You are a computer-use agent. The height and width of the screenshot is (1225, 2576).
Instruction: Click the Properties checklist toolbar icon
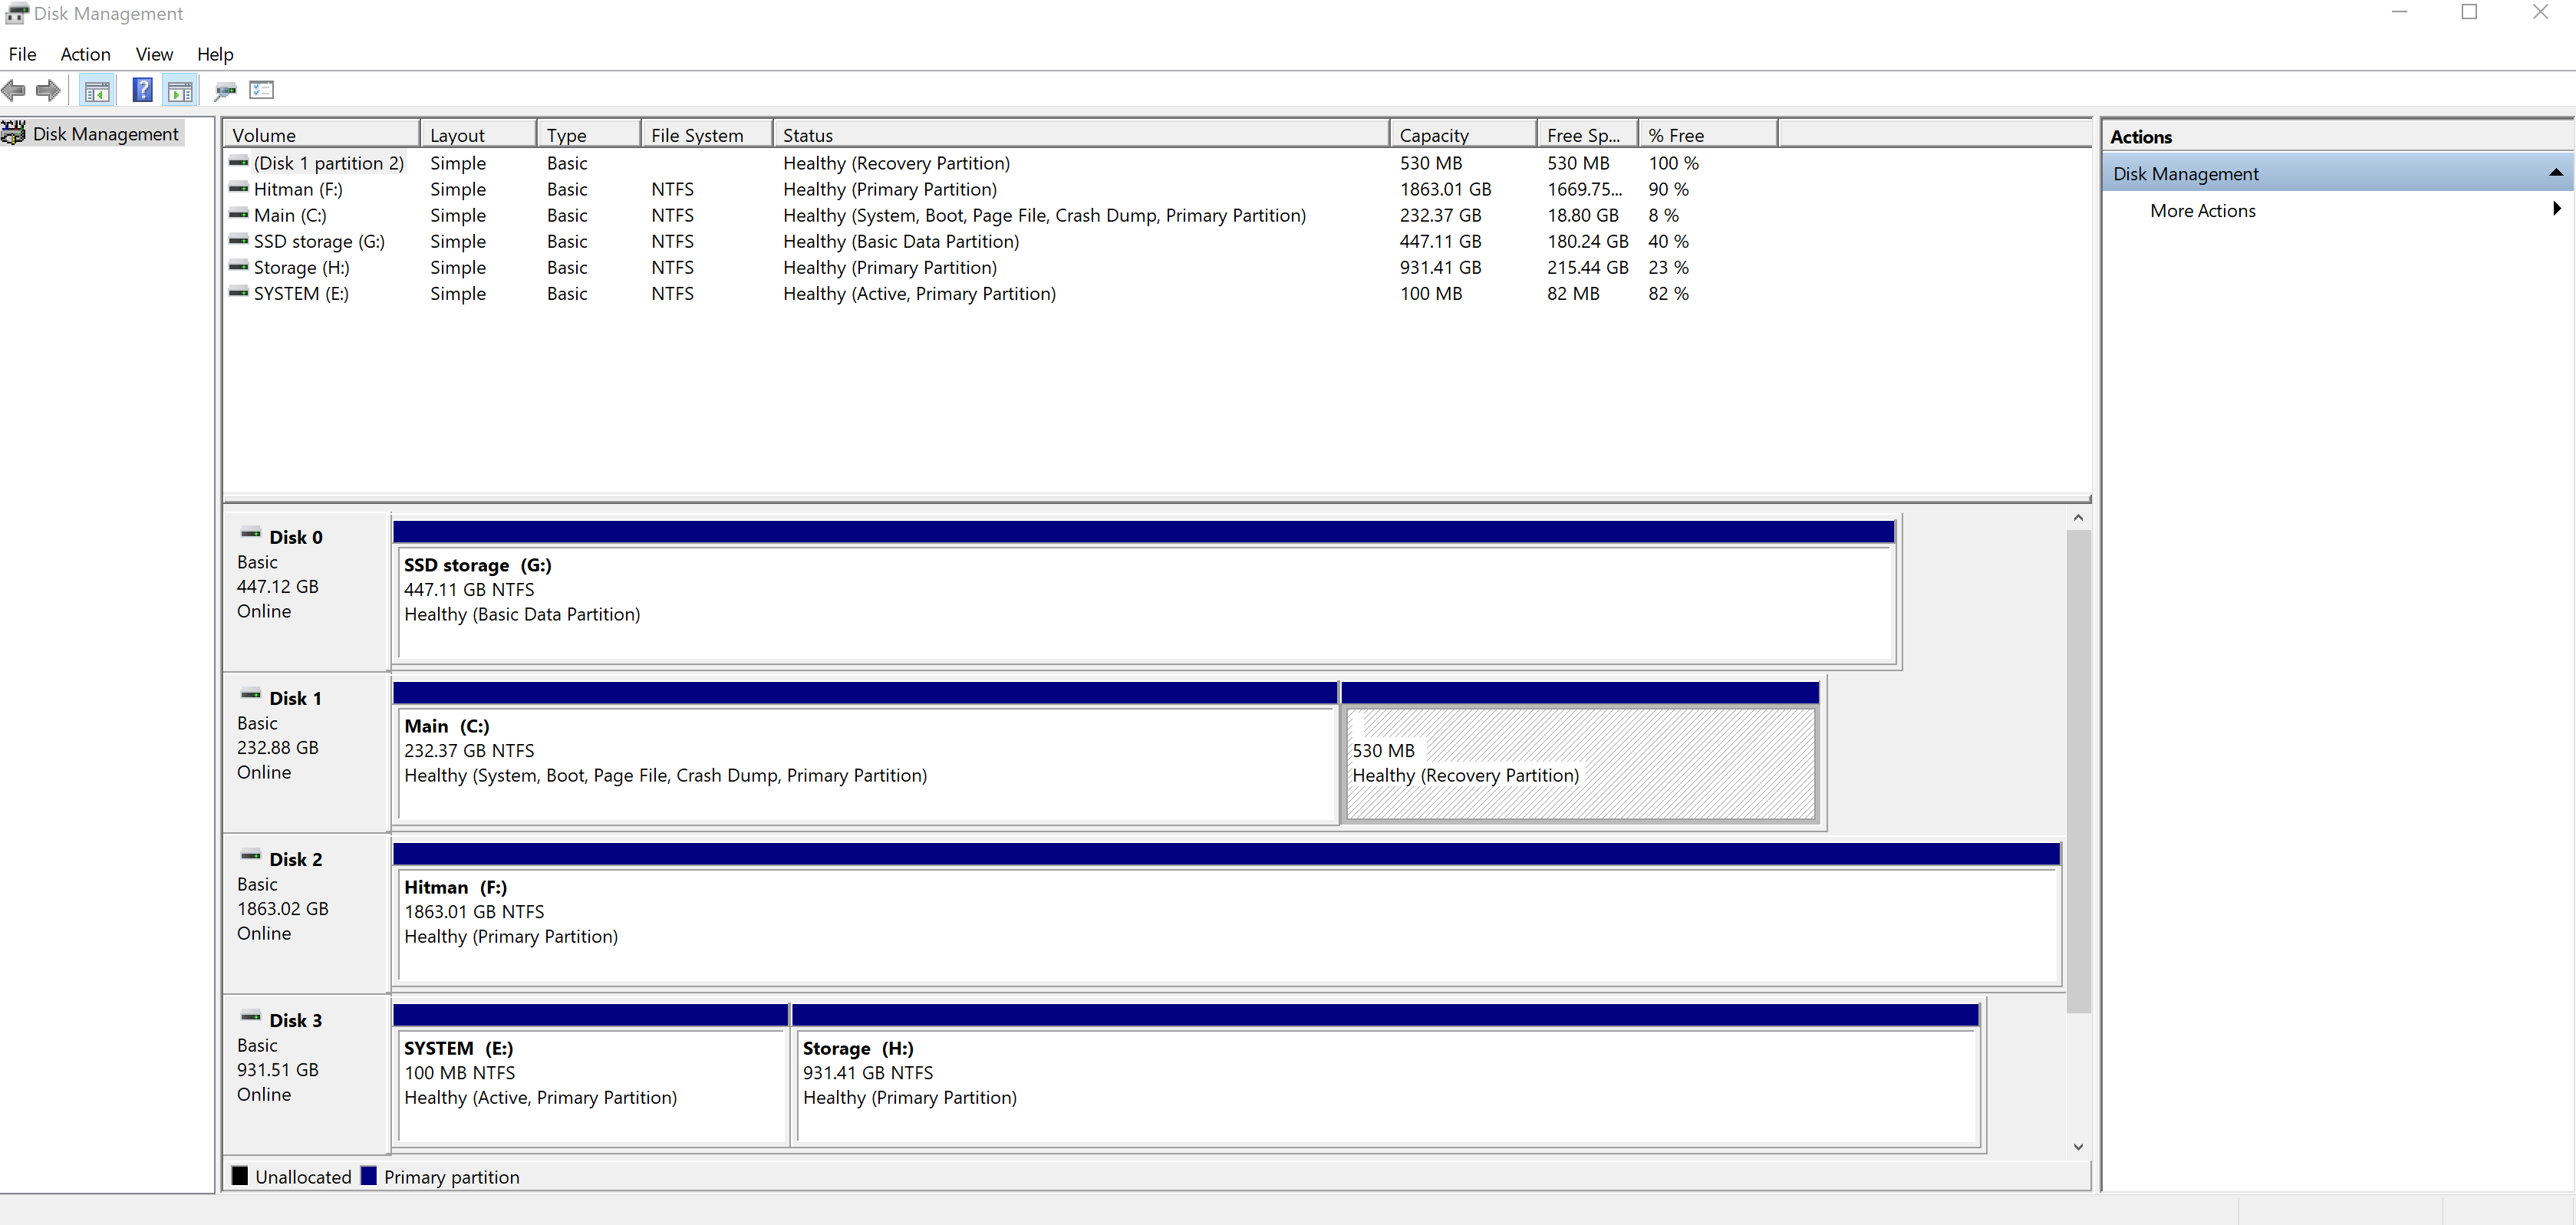click(x=262, y=91)
